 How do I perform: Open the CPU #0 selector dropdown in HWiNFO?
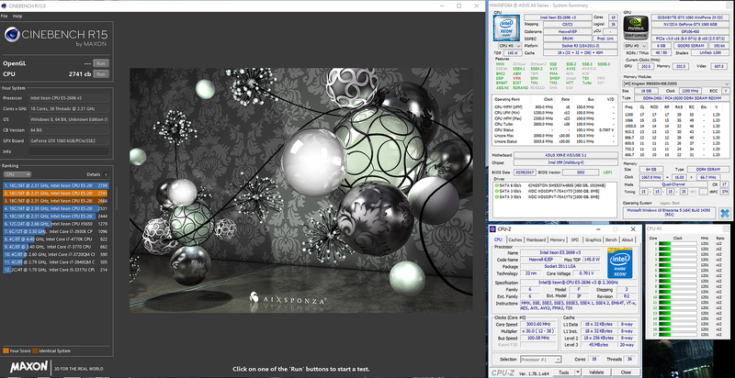click(x=508, y=46)
